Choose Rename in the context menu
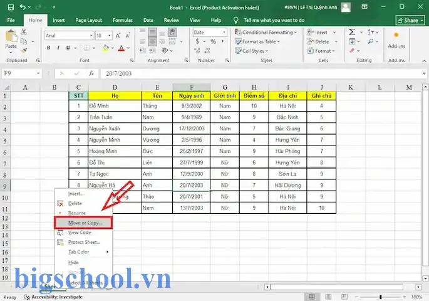429x301 pixels. point(83,213)
